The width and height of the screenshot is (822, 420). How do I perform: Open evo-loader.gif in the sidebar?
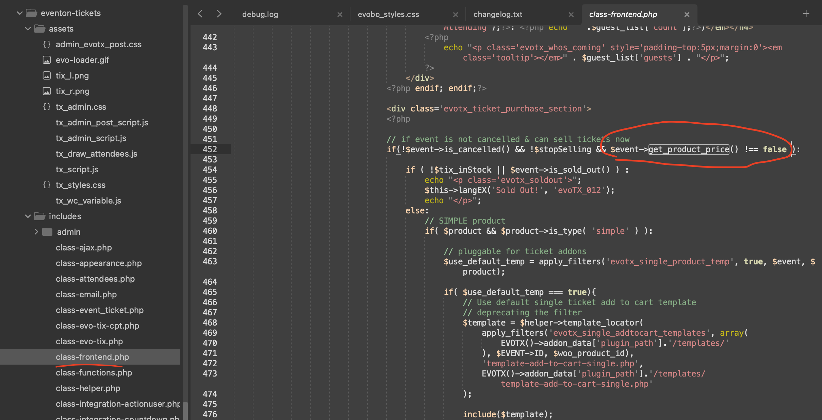click(x=82, y=60)
